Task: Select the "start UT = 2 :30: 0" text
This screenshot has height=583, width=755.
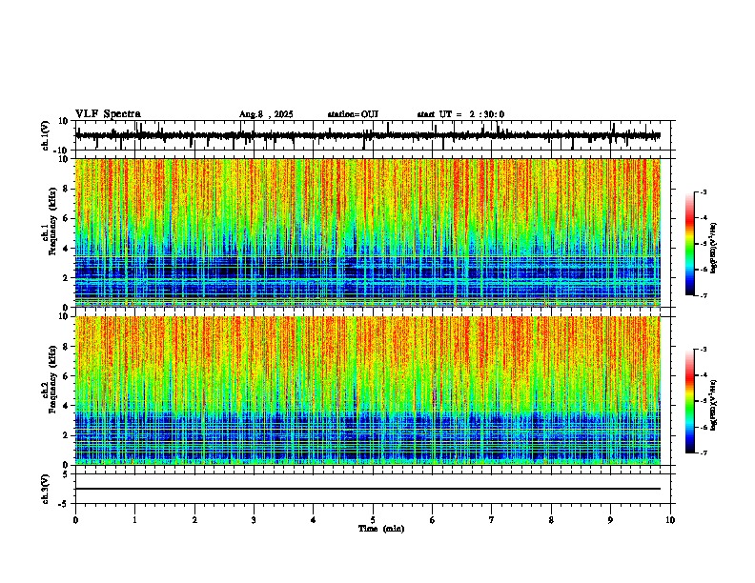Action: click(460, 114)
